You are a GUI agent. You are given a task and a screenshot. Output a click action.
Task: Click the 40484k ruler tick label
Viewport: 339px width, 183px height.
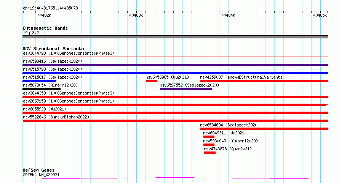[x=228, y=15]
